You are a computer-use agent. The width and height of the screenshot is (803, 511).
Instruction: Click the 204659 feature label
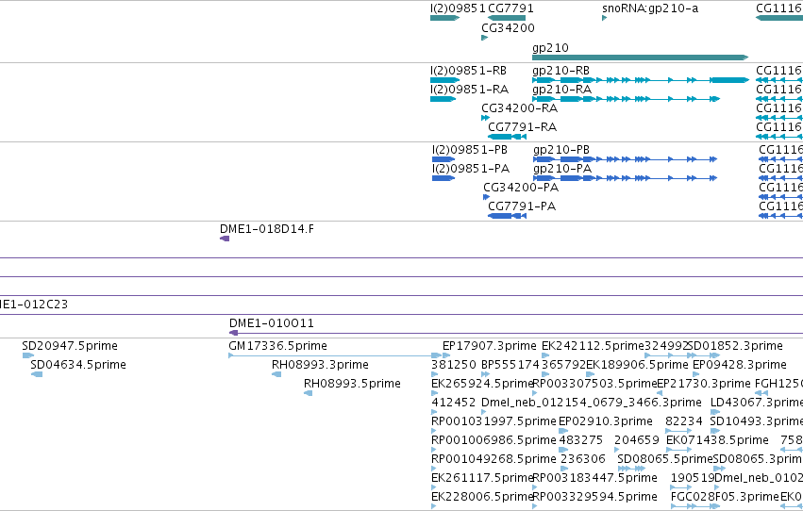[637, 441]
